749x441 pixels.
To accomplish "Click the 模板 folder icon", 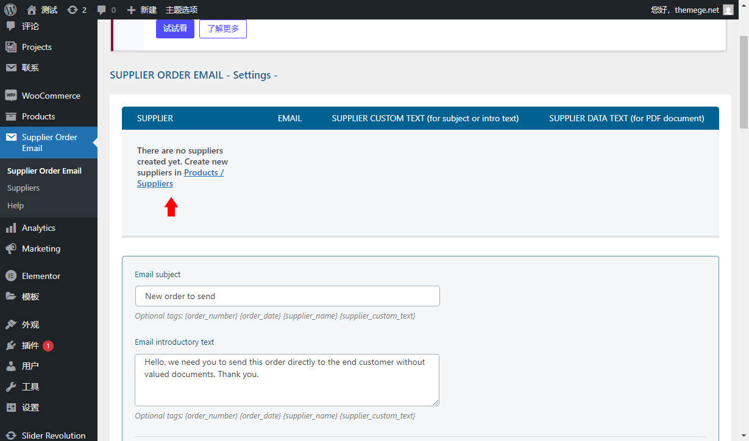I will [10, 297].
